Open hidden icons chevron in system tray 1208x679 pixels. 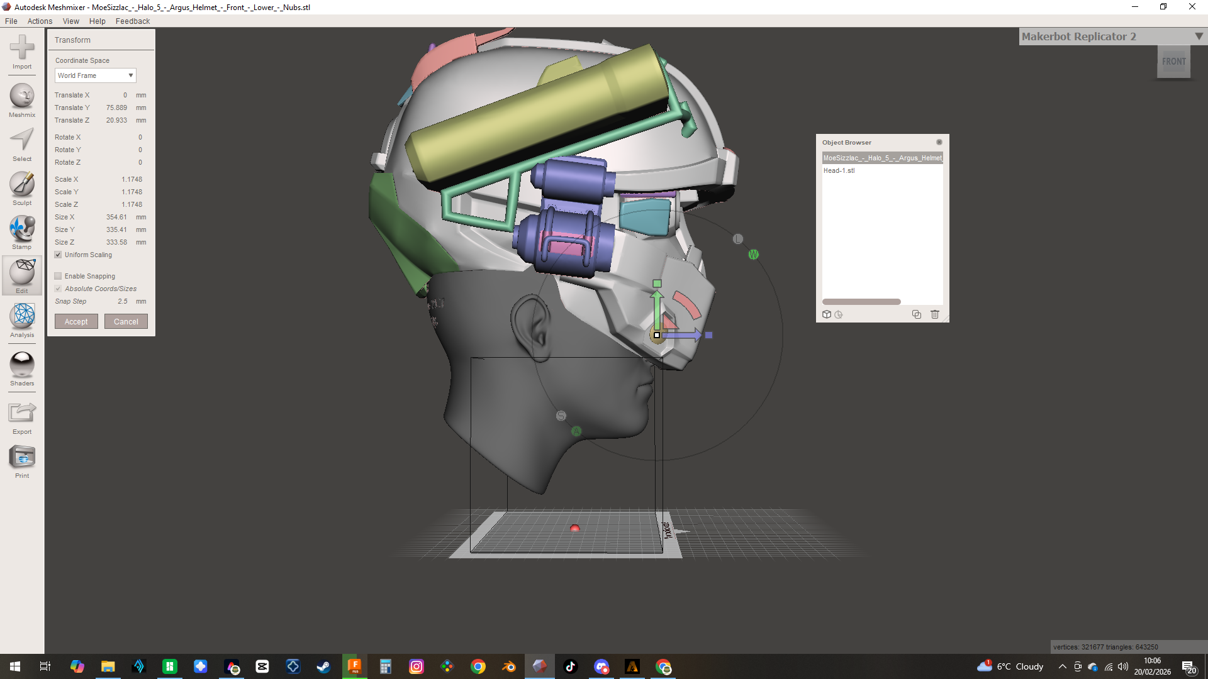tap(1062, 666)
